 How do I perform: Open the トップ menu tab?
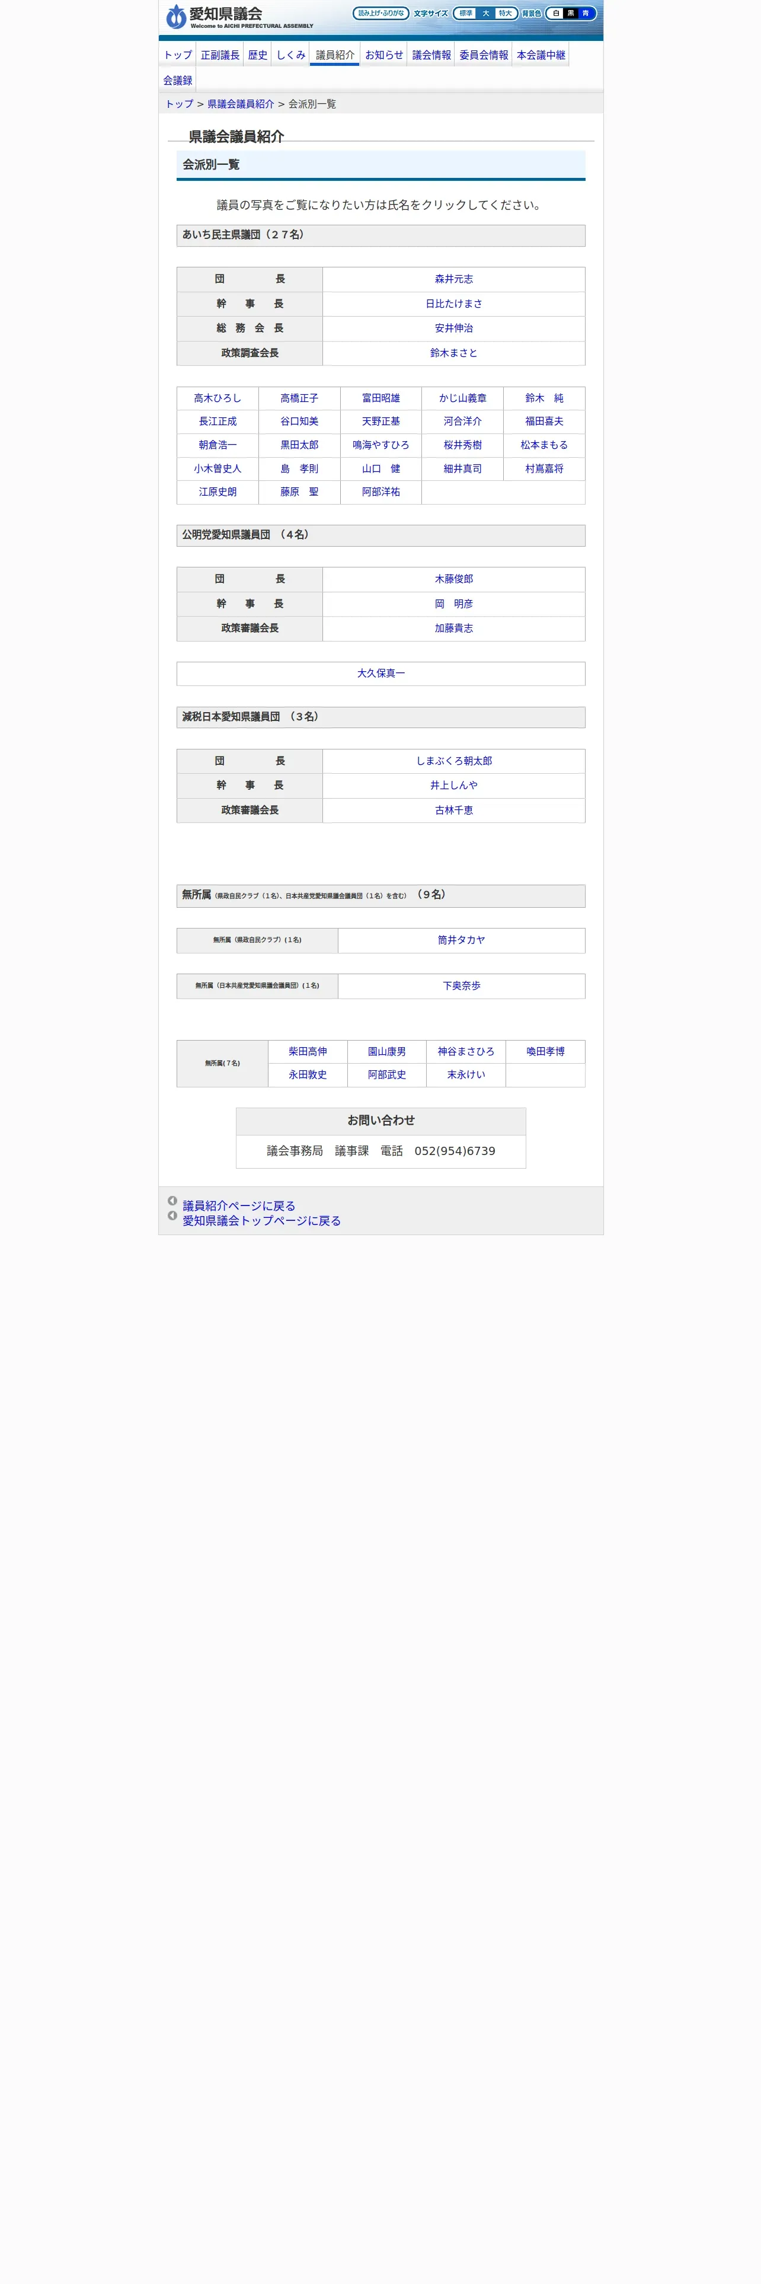[177, 55]
